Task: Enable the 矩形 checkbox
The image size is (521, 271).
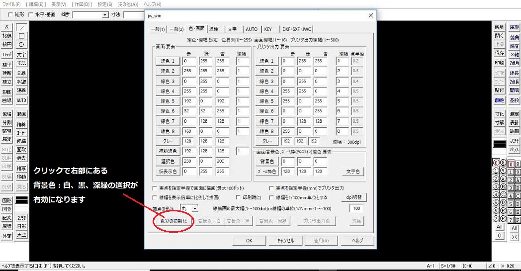Action: coord(11,15)
